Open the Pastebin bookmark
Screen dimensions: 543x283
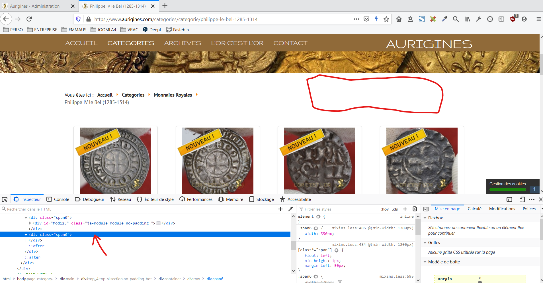coord(177,30)
